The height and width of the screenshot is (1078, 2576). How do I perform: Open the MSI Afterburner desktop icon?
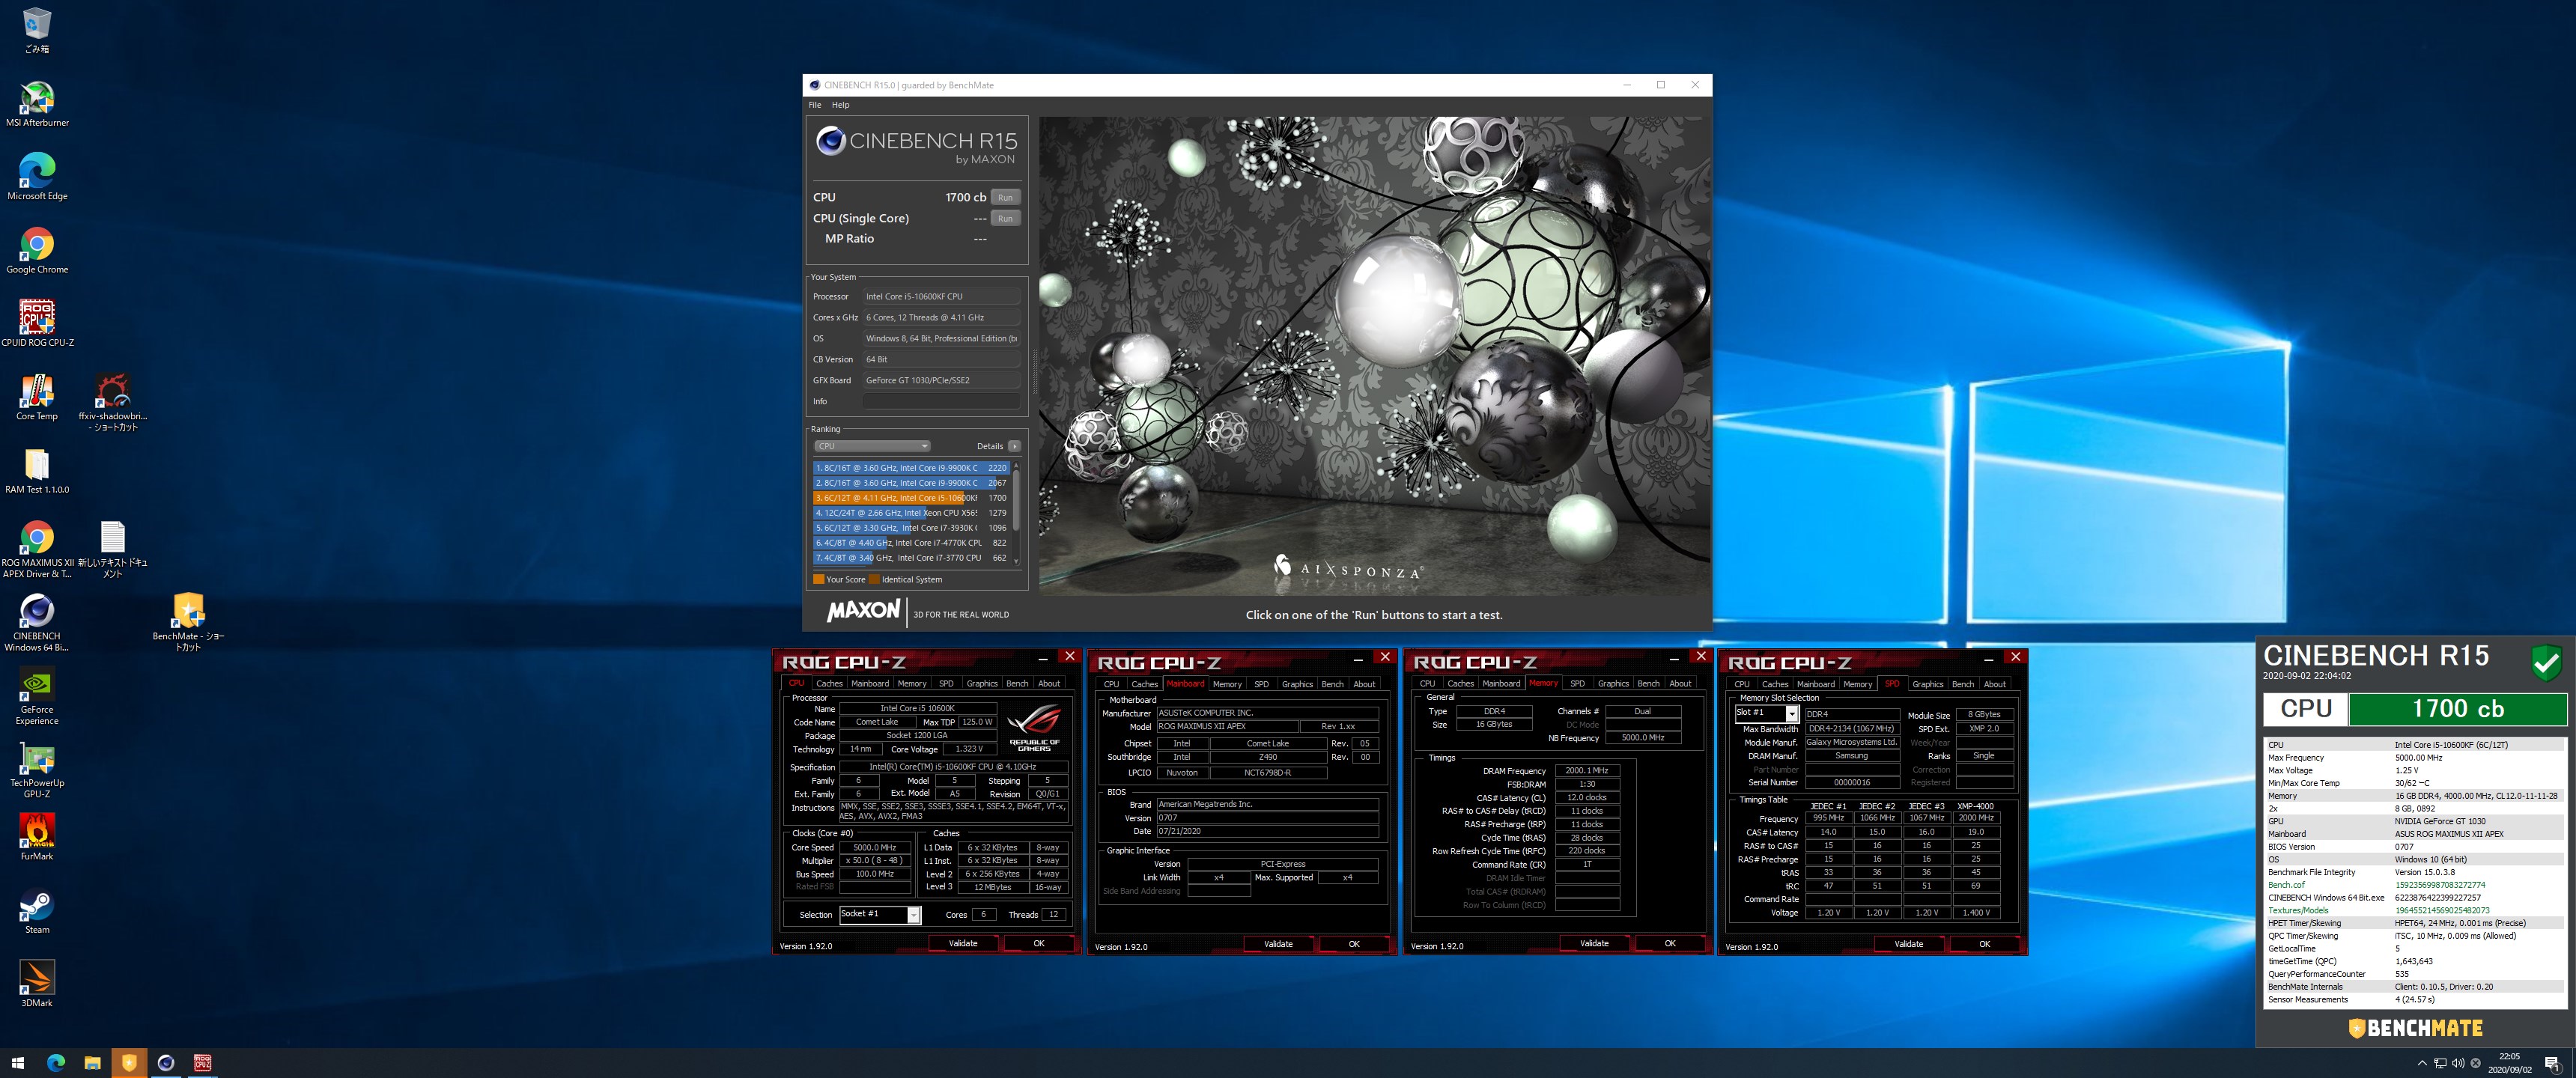(37, 104)
